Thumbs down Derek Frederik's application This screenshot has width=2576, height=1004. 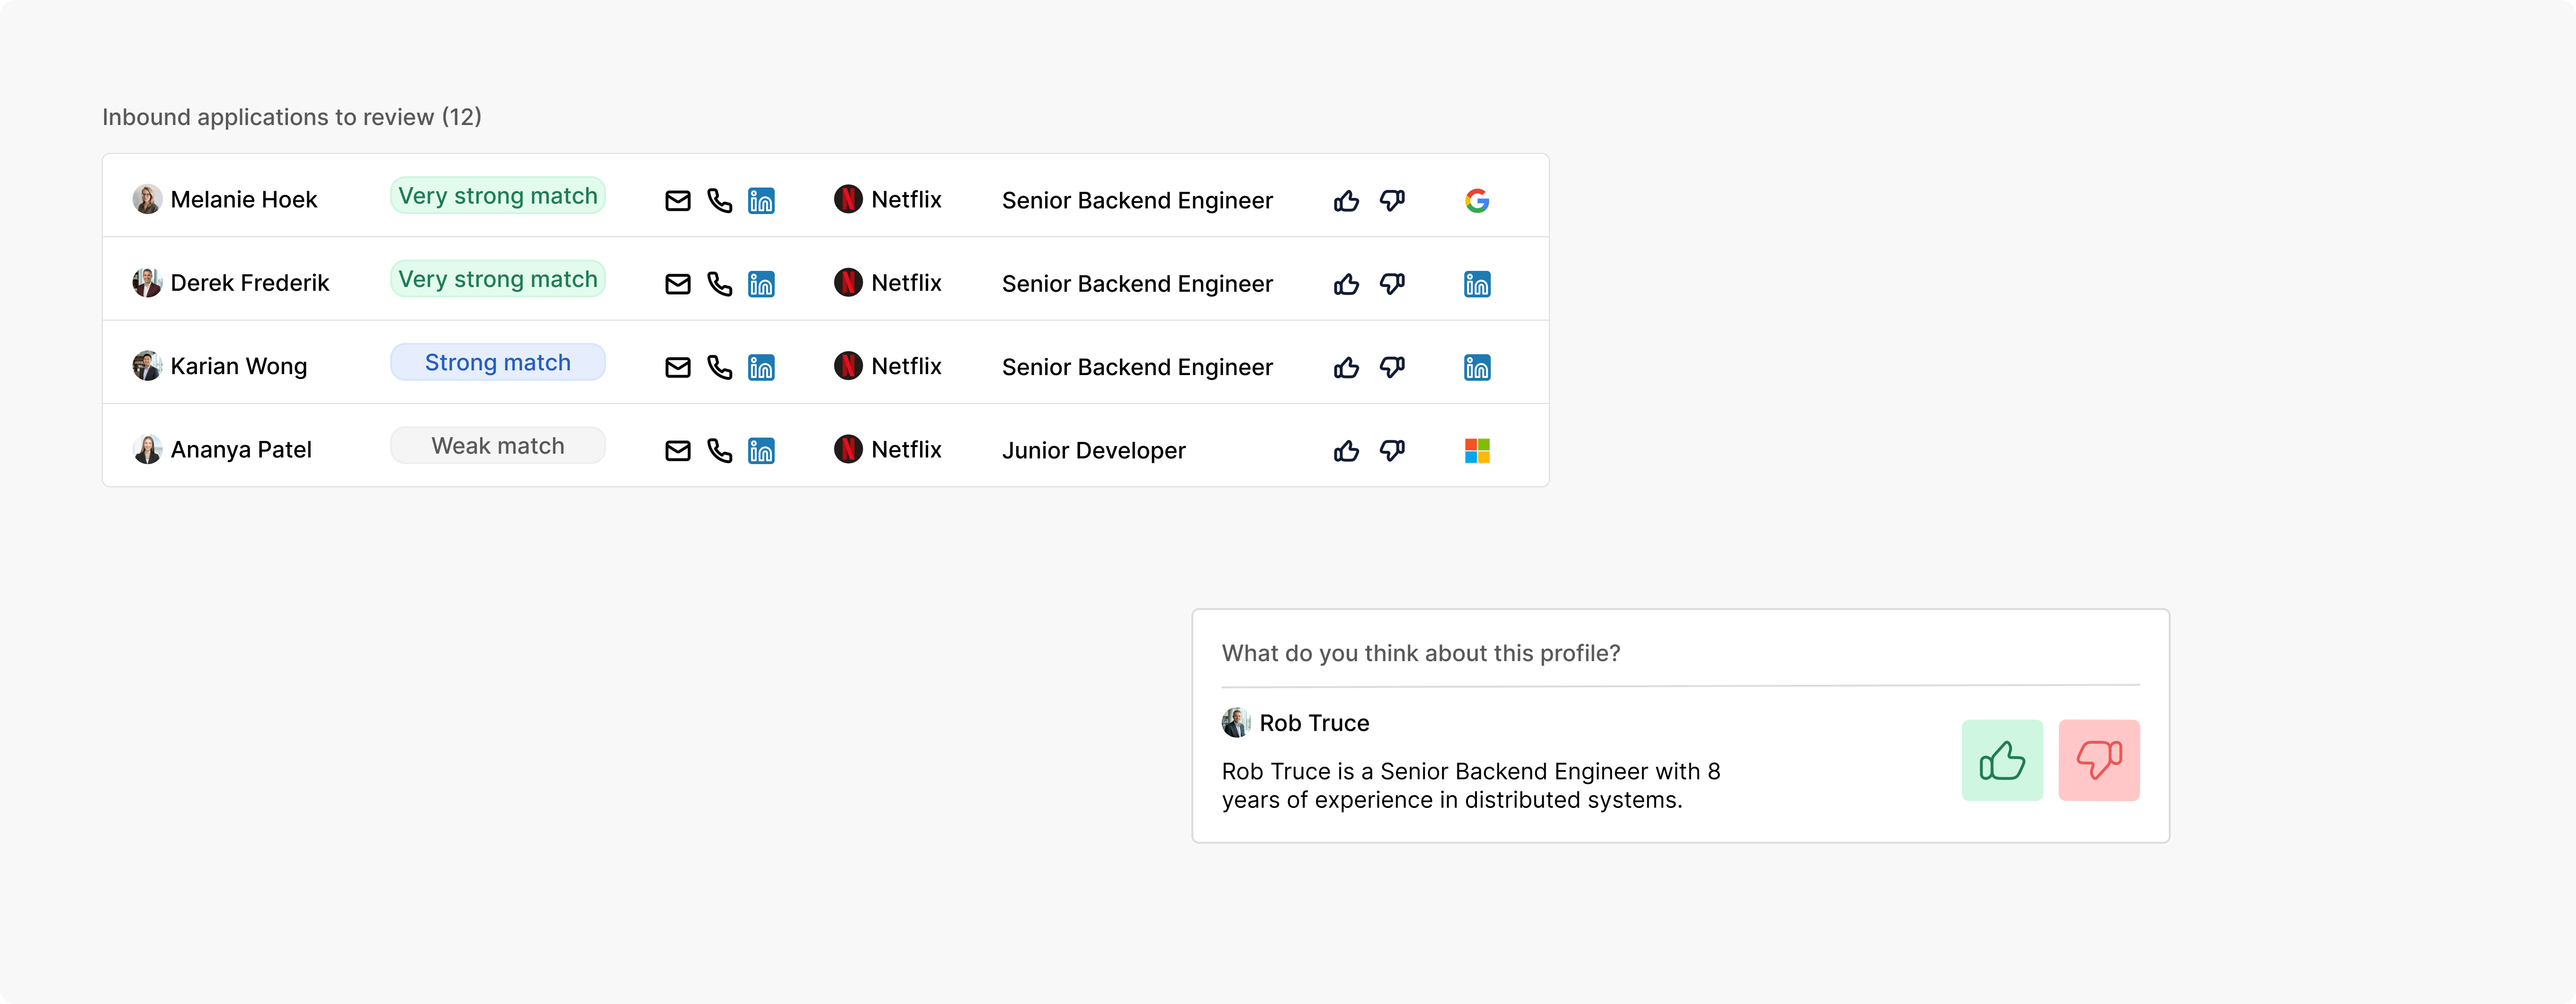coord(1394,283)
